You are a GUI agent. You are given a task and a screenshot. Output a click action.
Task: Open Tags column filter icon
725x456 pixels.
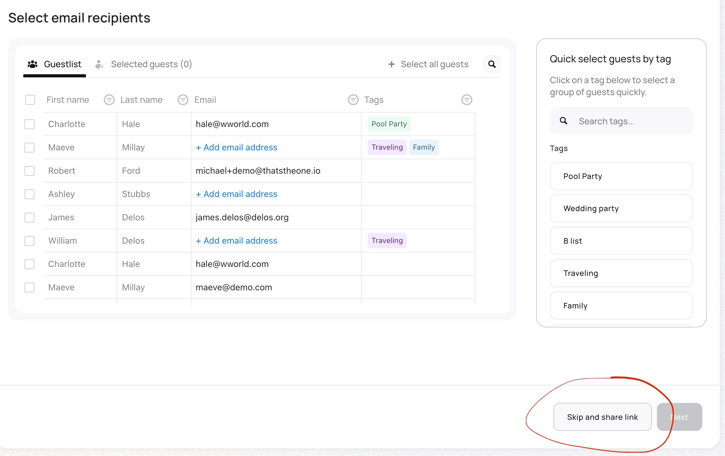[x=467, y=100]
